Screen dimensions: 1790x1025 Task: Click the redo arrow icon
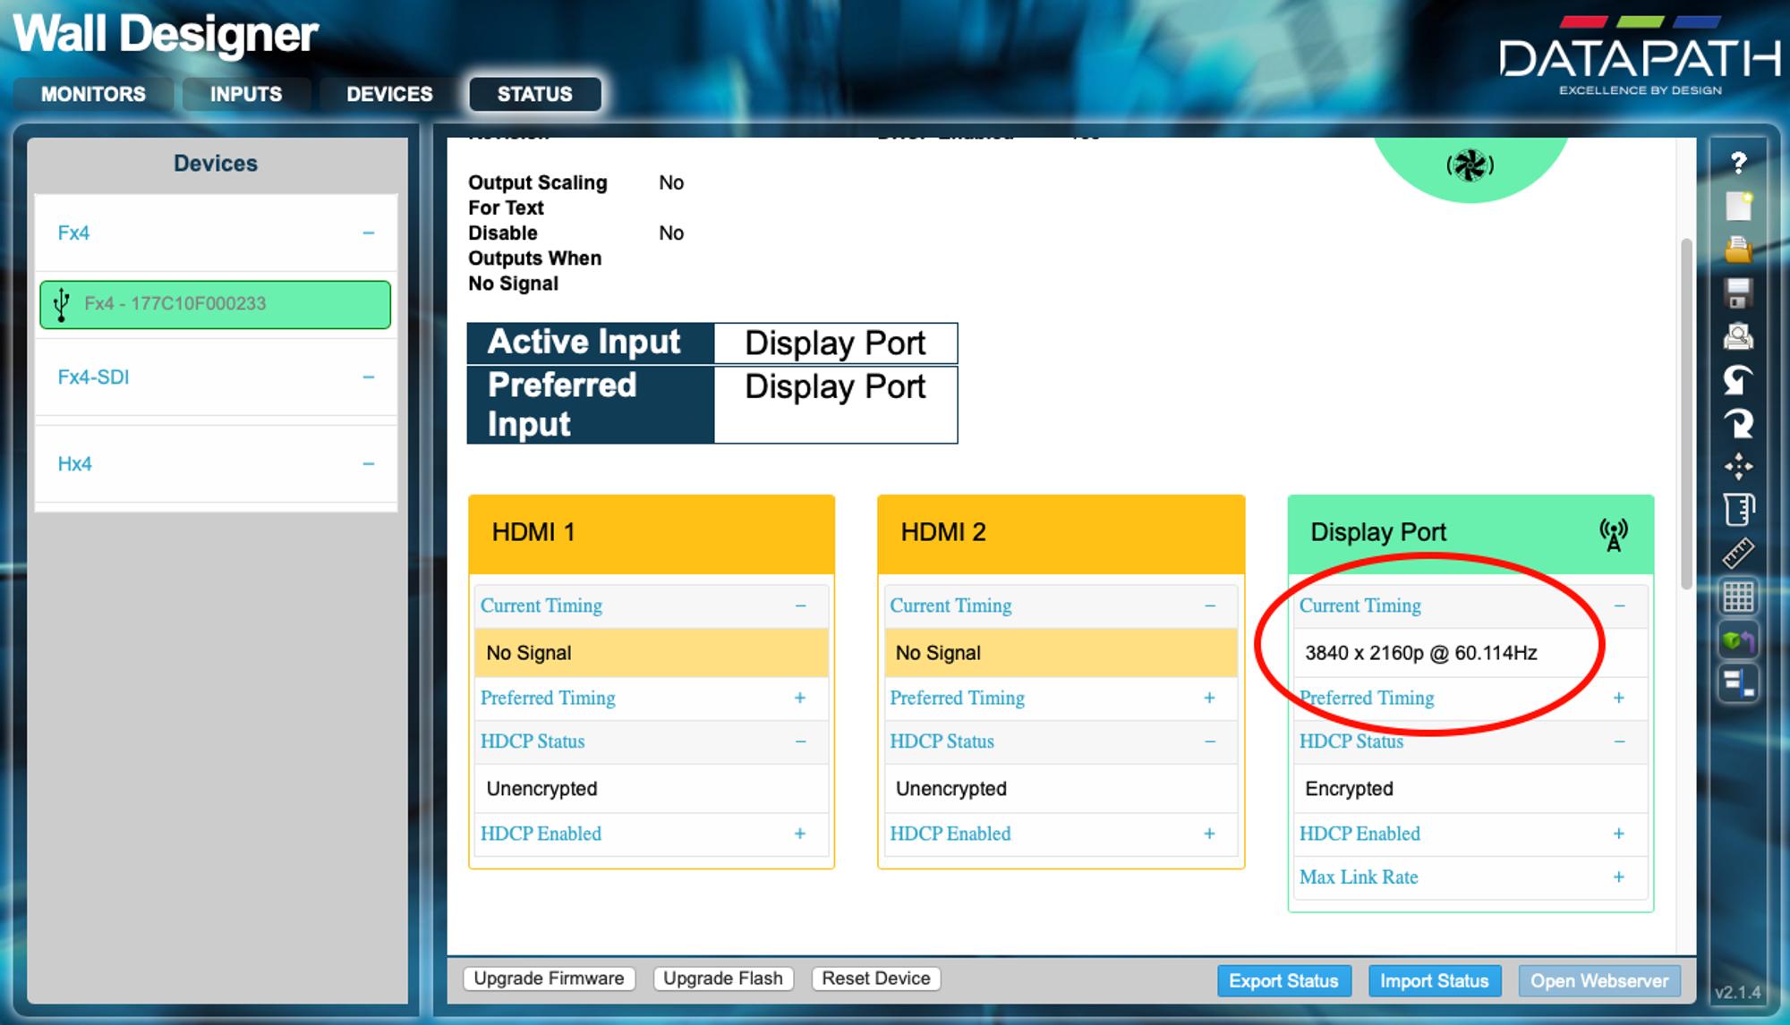click(1738, 423)
